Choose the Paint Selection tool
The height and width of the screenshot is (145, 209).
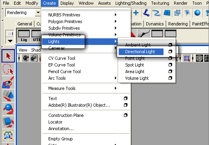tap(8, 82)
